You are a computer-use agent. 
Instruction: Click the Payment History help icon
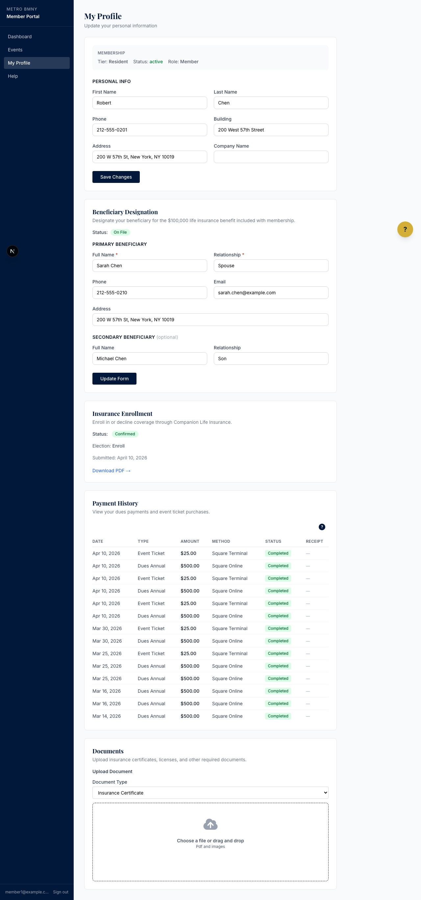point(322,527)
